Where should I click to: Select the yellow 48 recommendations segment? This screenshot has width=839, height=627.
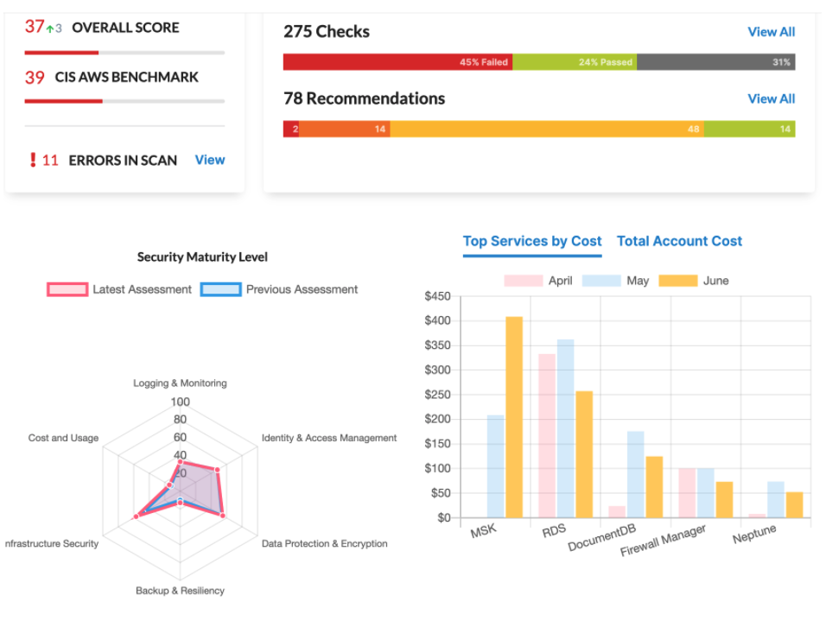click(x=546, y=129)
